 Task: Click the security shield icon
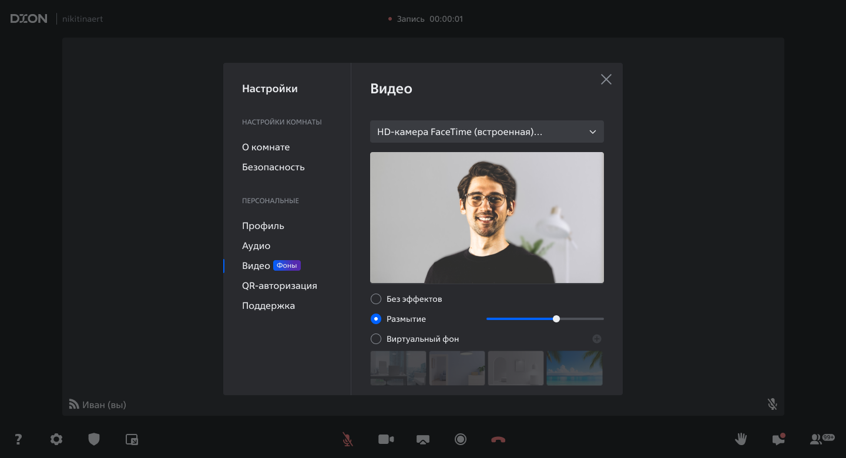pyautogui.click(x=94, y=439)
